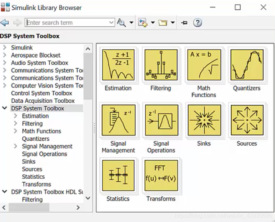Open the Sources library icon
This screenshot has width=275, height=222.
(247, 120)
